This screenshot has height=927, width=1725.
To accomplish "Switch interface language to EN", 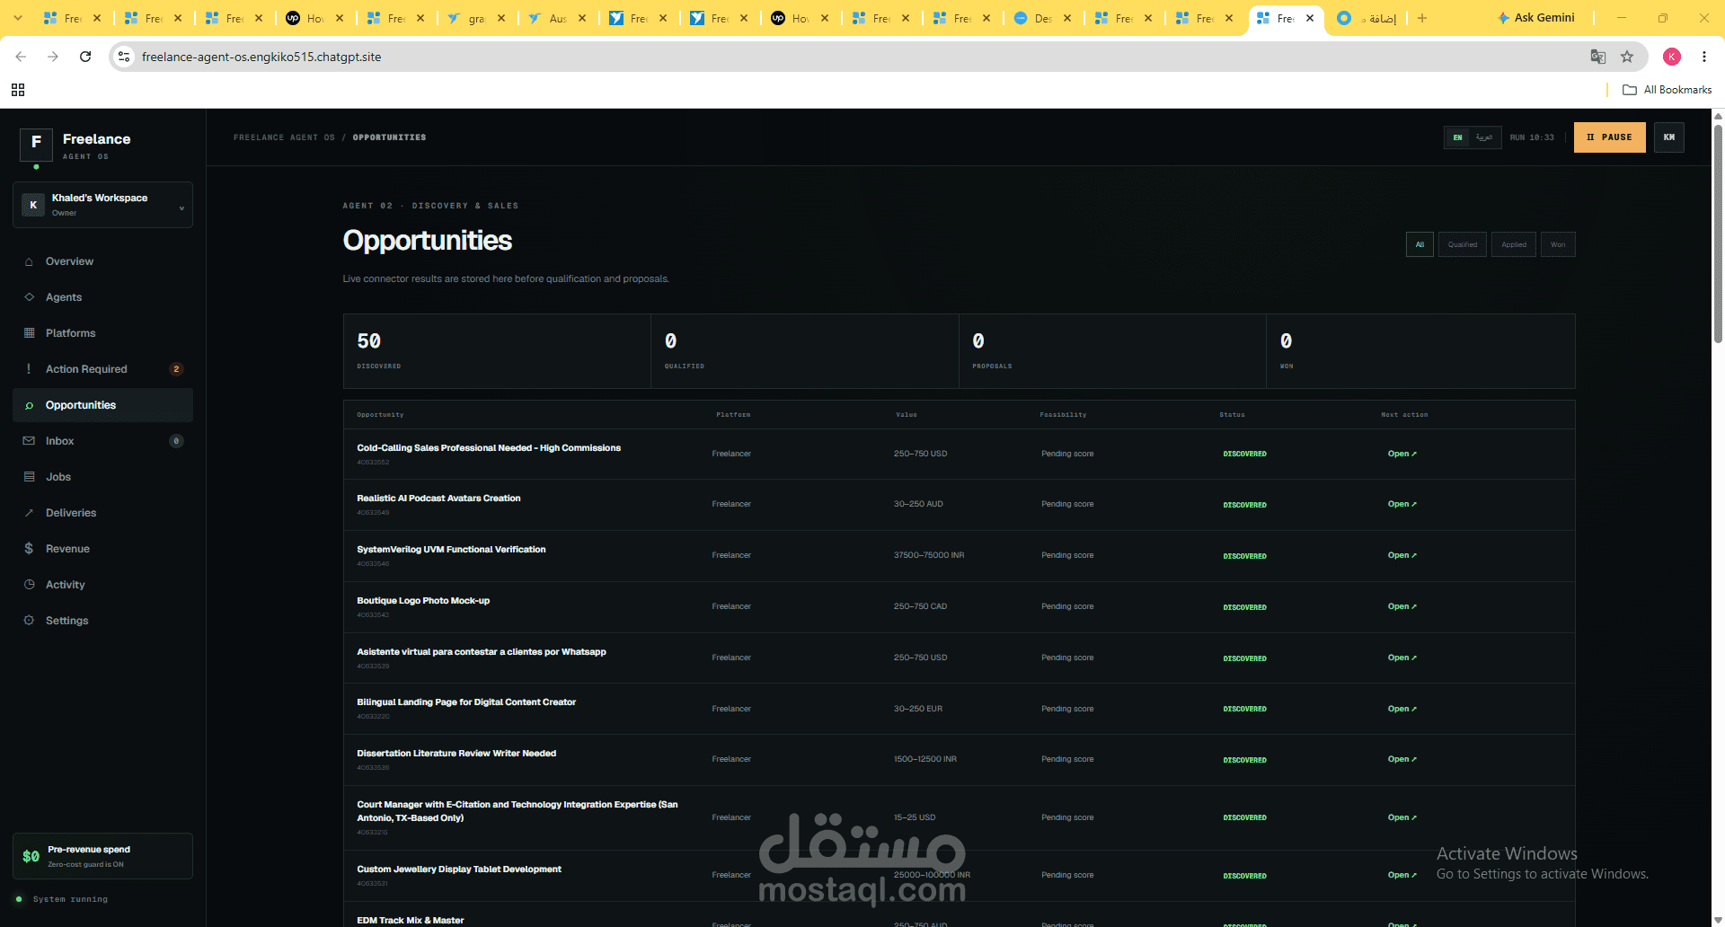I will [x=1457, y=137].
